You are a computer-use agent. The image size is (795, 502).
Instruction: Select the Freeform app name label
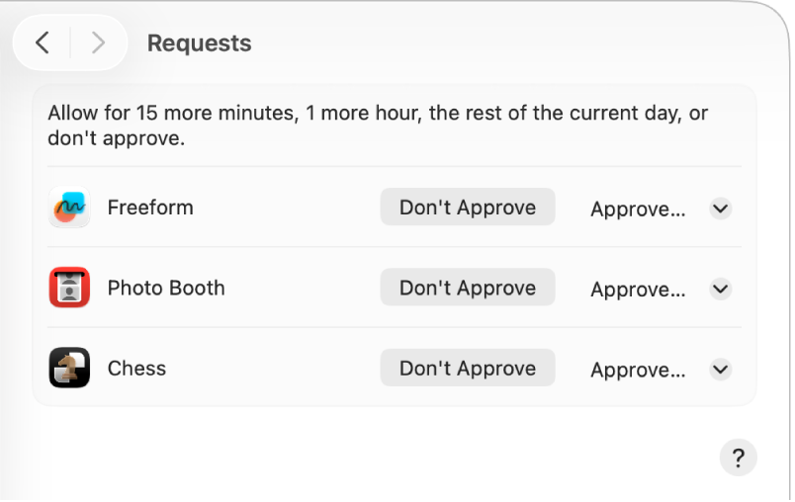(x=150, y=208)
